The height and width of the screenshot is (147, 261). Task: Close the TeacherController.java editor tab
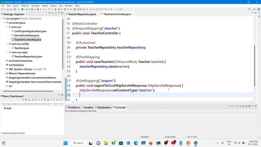(x=133, y=14)
